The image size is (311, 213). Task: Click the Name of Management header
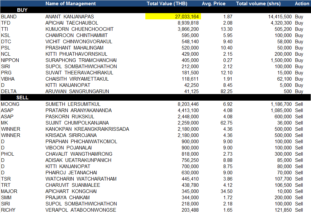(70, 4)
